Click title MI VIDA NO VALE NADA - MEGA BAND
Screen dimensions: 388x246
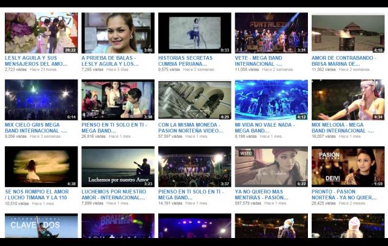[265, 128]
